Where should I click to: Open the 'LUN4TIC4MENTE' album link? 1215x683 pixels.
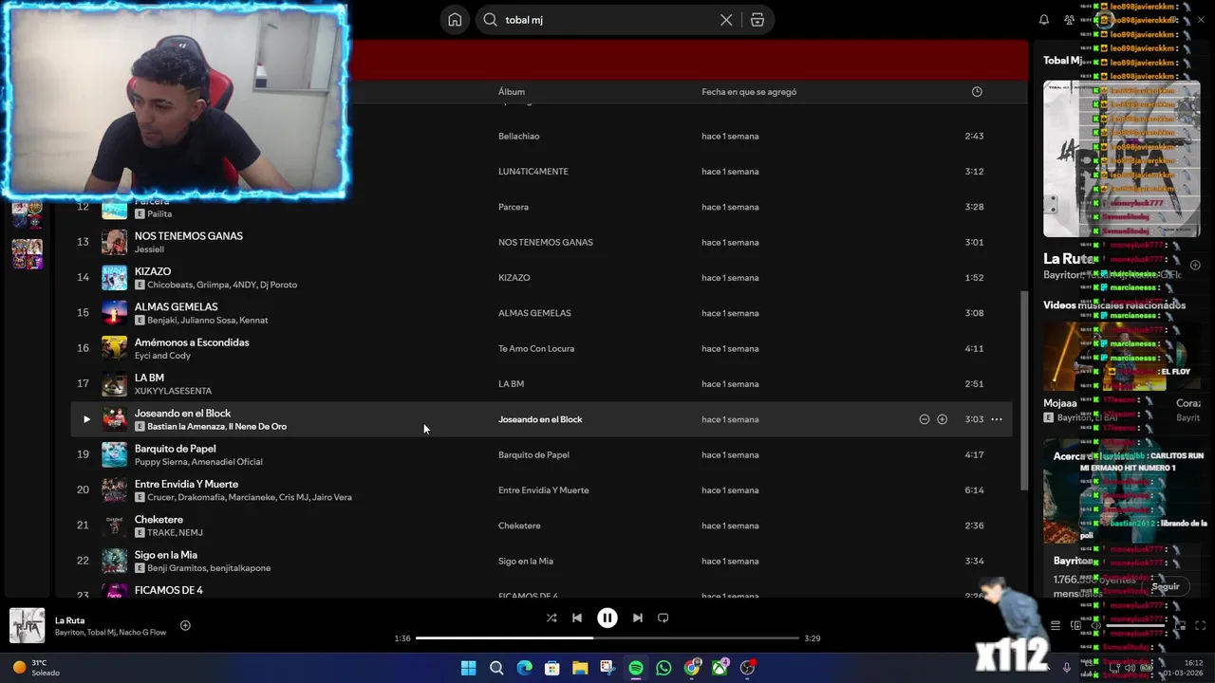tap(533, 172)
